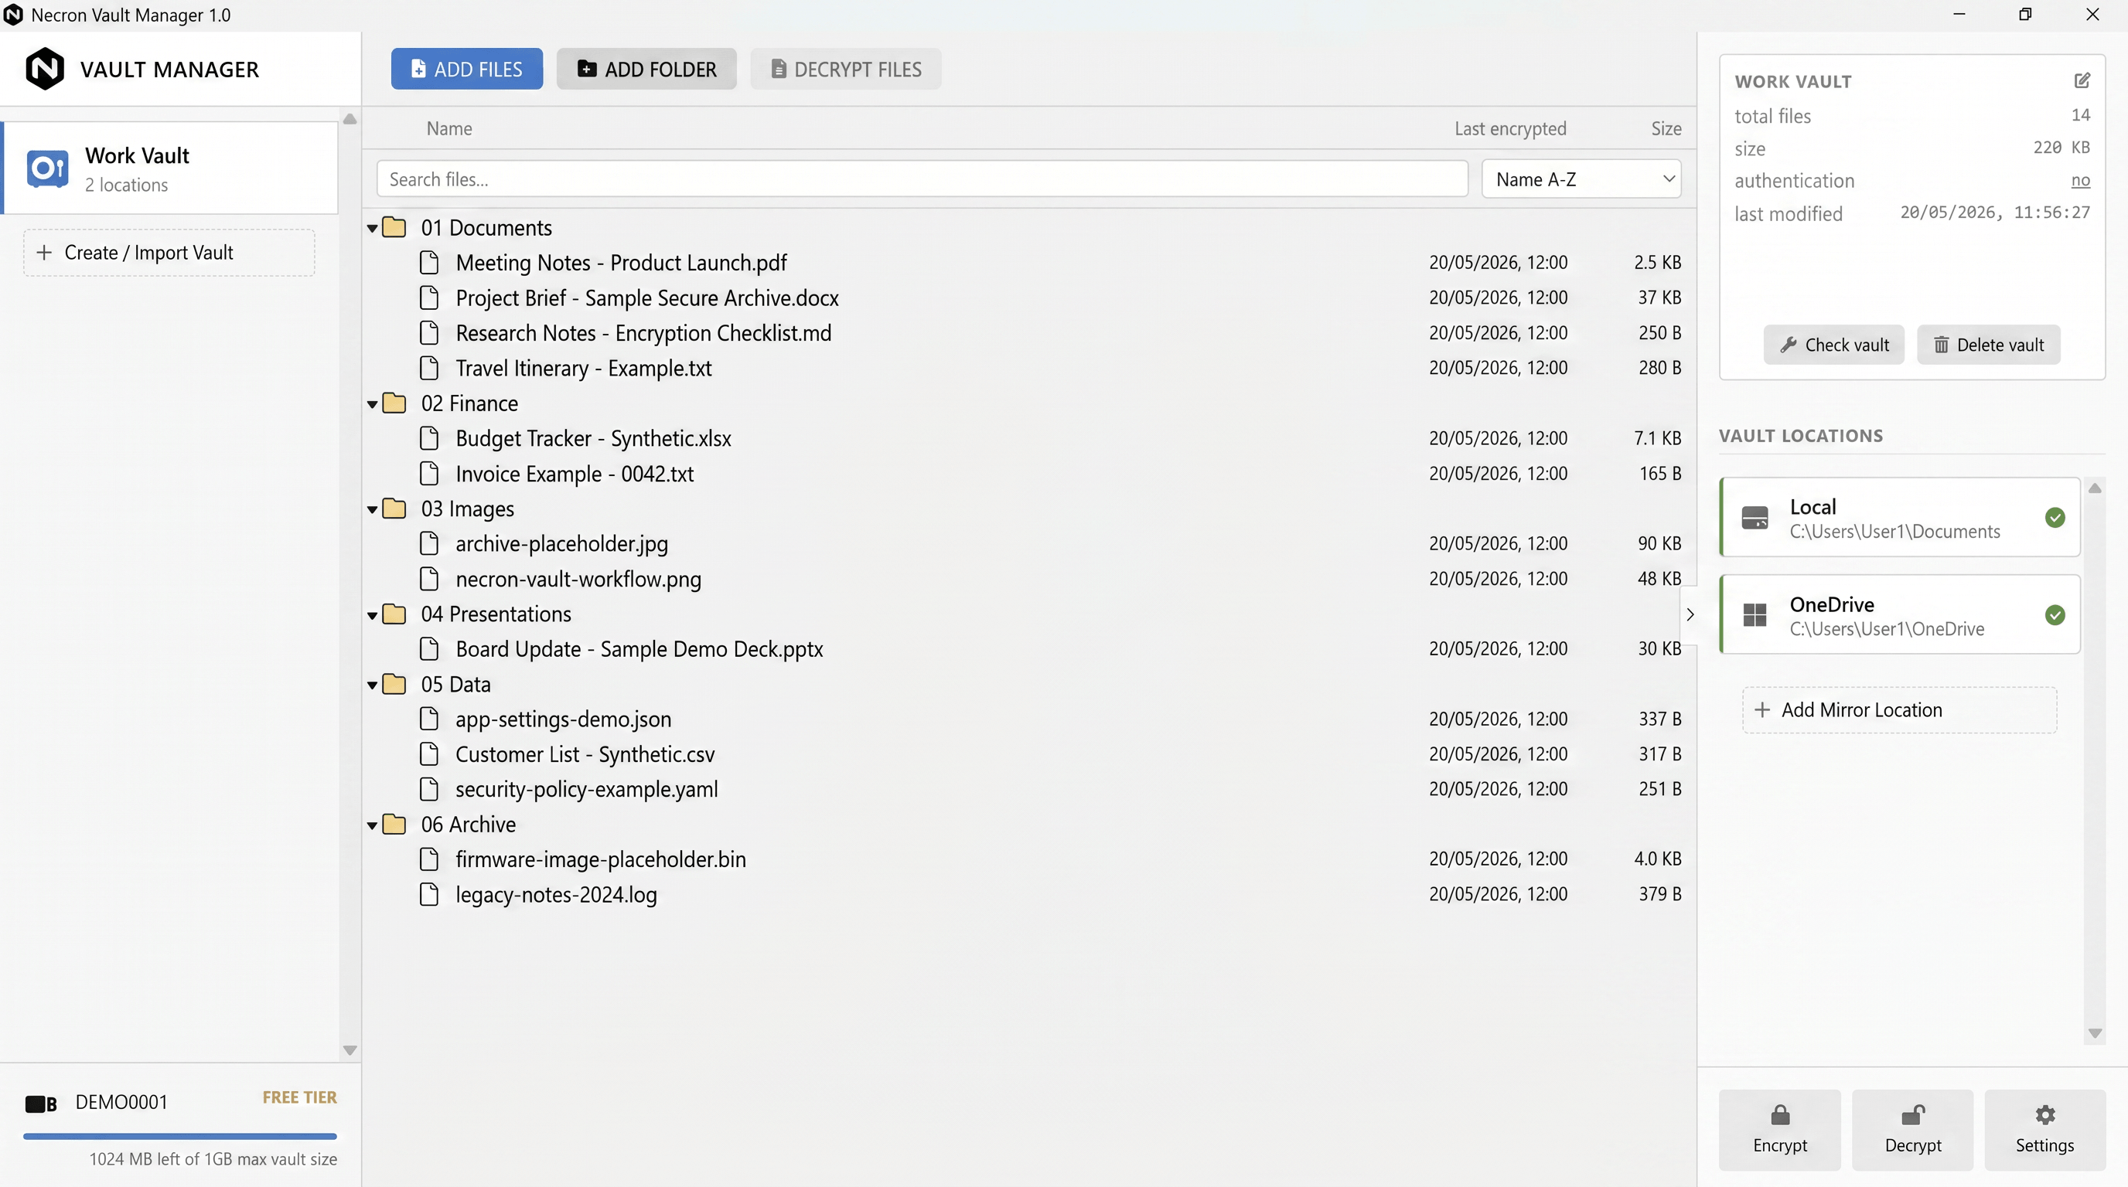
Task: Click the 05 Data folder icon
Action: click(x=395, y=684)
